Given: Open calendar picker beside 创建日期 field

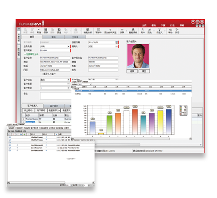Looking at the screenshot, I should click(116, 42).
